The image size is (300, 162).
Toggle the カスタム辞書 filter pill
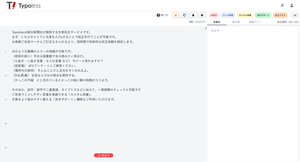click(x=245, y=15)
